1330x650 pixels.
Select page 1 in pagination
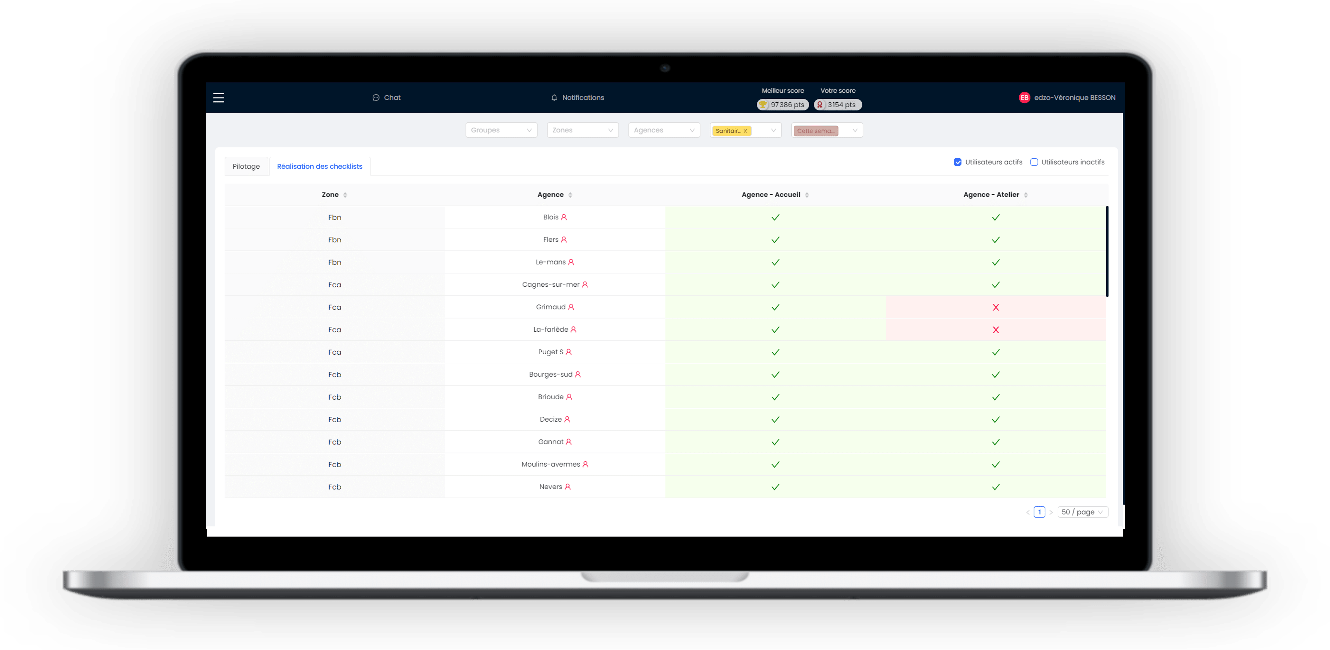pyautogui.click(x=1039, y=512)
